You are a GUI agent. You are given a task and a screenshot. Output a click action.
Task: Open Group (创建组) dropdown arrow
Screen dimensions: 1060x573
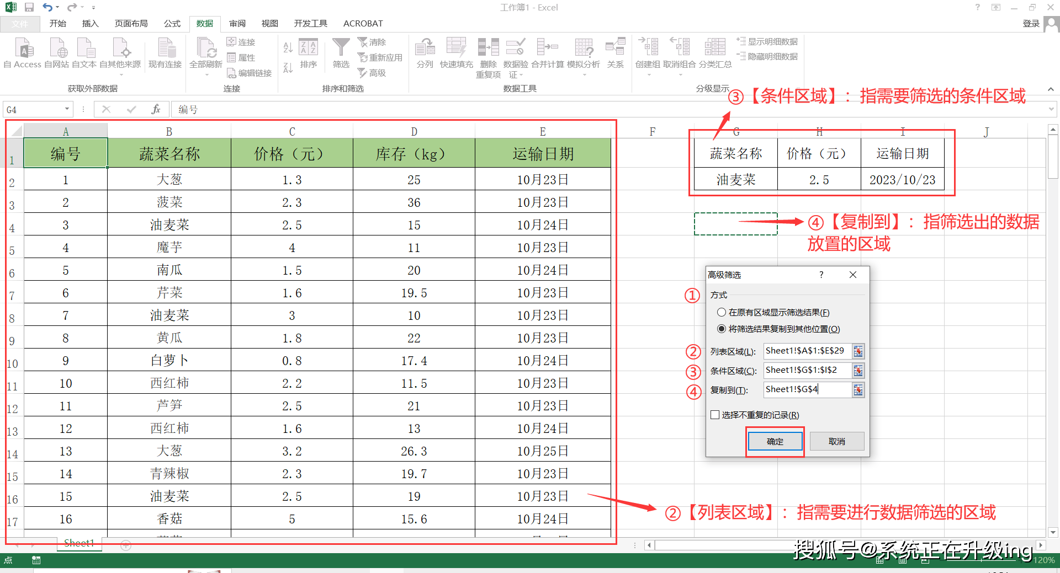coord(648,74)
